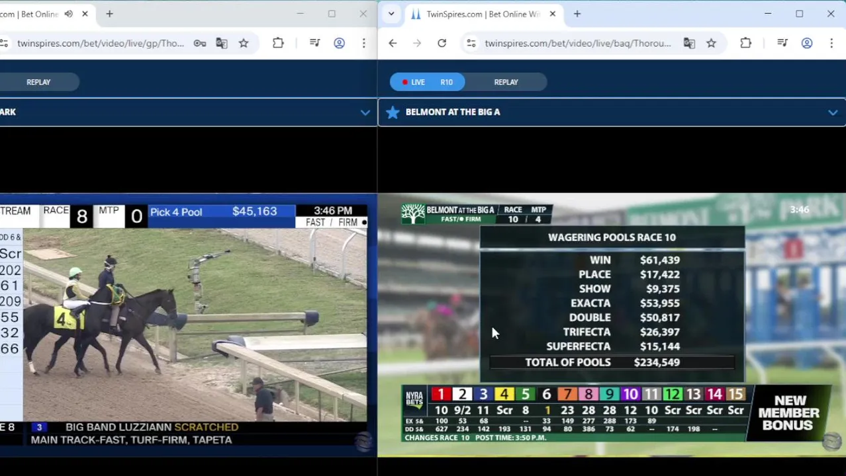The width and height of the screenshot is (846, 476).
Task: Click the Race 8 video stream in left window
Action: 183,323
